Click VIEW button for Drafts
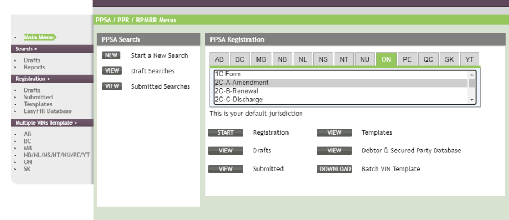The image size is (509, 220). tap(225, 151)
